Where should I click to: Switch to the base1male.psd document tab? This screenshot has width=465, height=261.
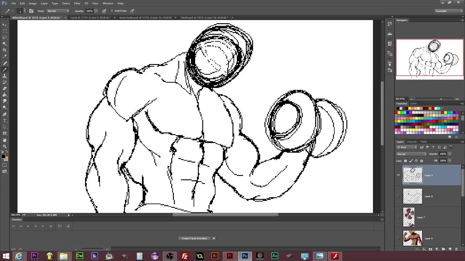145,17
